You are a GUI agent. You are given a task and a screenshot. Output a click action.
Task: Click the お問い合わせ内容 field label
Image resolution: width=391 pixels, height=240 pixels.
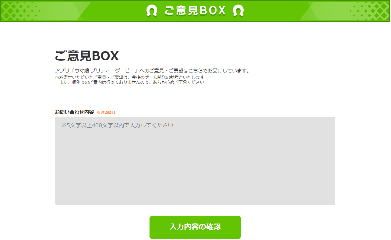(x=74, y=112)
